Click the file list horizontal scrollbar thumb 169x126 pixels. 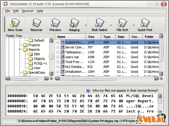pyautogui.click(x=88, y=79)
